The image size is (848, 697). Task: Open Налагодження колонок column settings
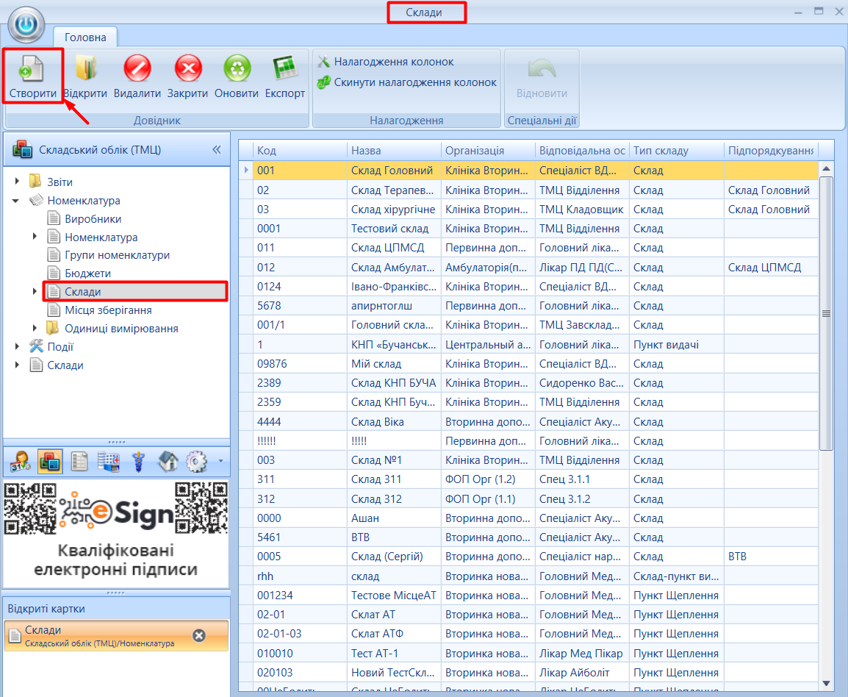386,62
